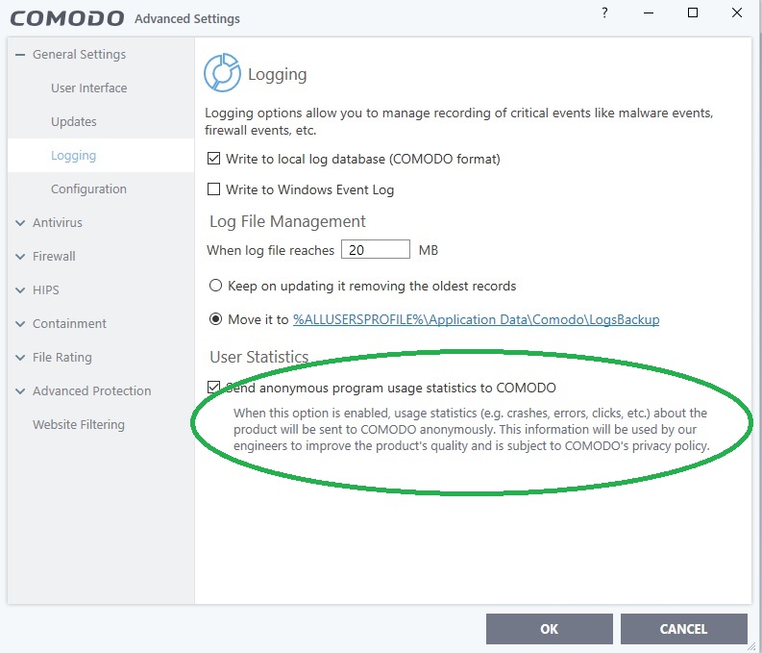762x653 pixels.
Task: Expand the HIPS section
Action: point(20,290)
